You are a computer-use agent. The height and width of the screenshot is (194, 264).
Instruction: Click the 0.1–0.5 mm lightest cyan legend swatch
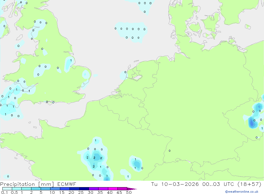pyautogui.click(x=7, y=189)
